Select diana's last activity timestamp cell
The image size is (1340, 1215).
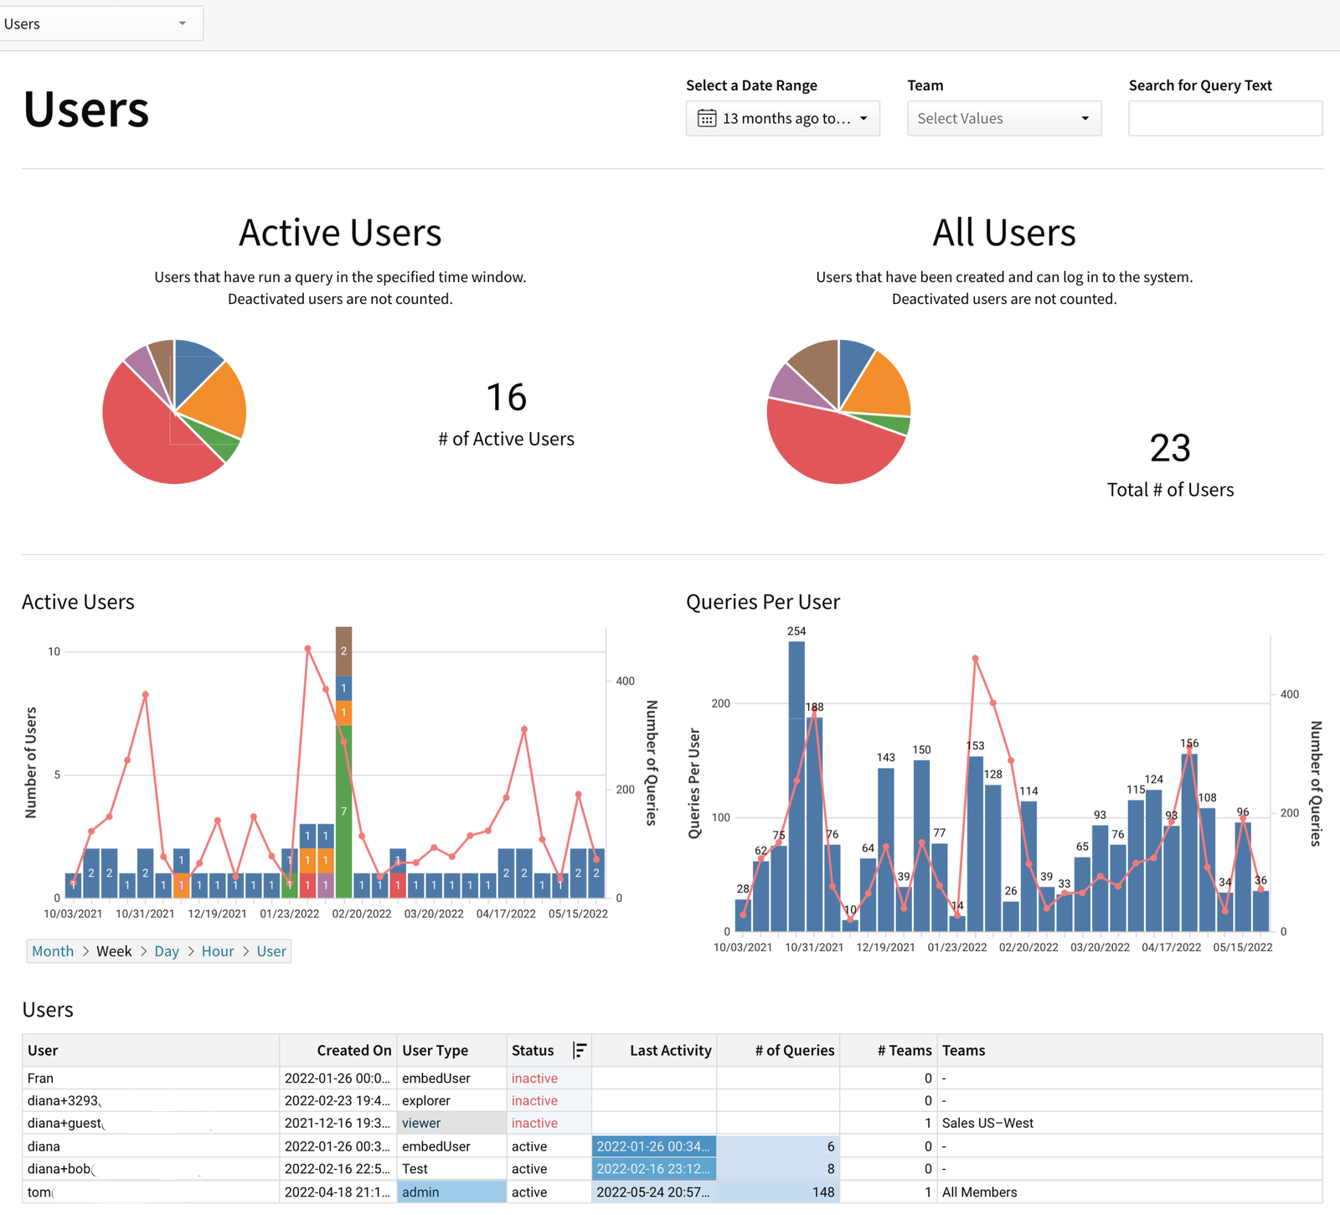(653, 1146)
